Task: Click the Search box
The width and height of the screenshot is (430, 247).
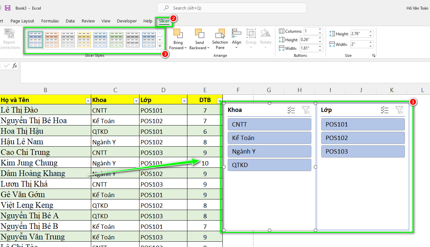Action: pyautogui.click(x=232, y=8)
